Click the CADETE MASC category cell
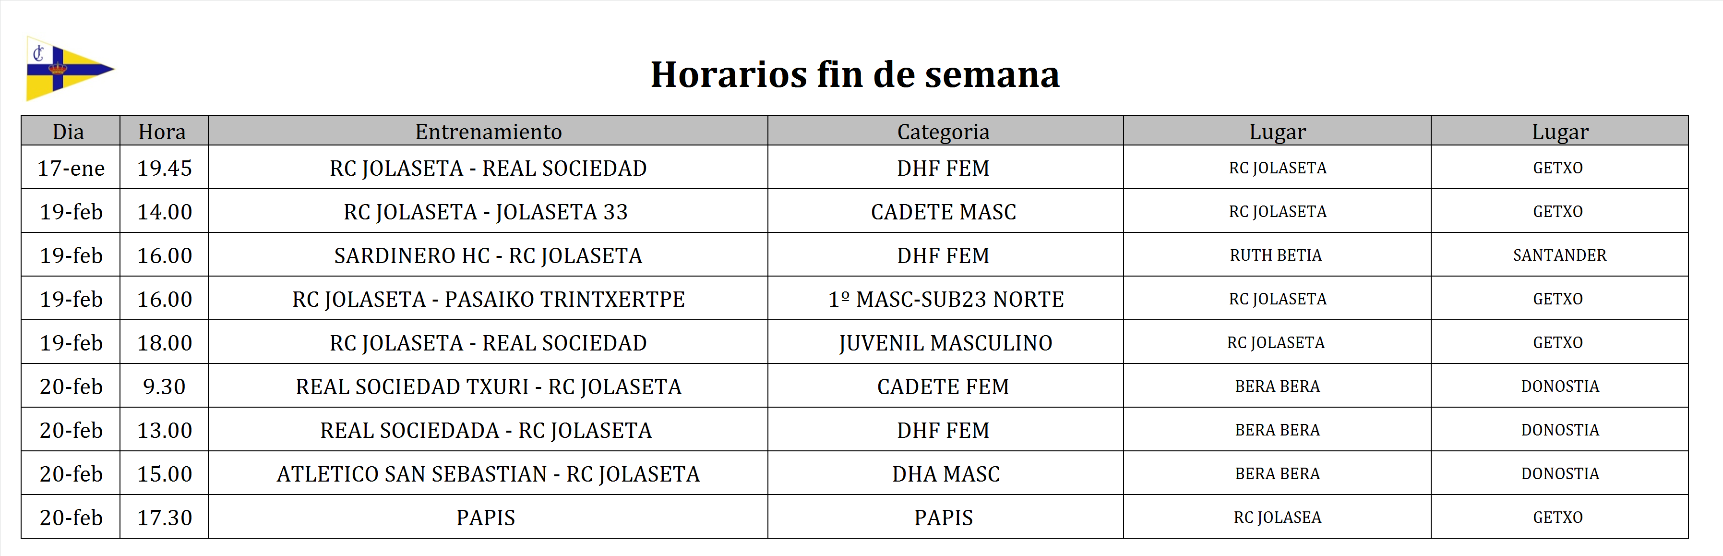1723x556 pixels. pyautogui.click(x=943, y=211)
